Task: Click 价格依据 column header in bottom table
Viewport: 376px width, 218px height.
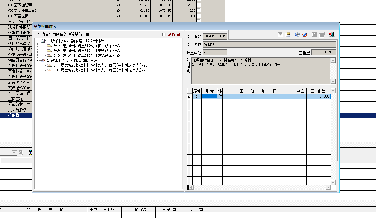Action: coord(139,209)
